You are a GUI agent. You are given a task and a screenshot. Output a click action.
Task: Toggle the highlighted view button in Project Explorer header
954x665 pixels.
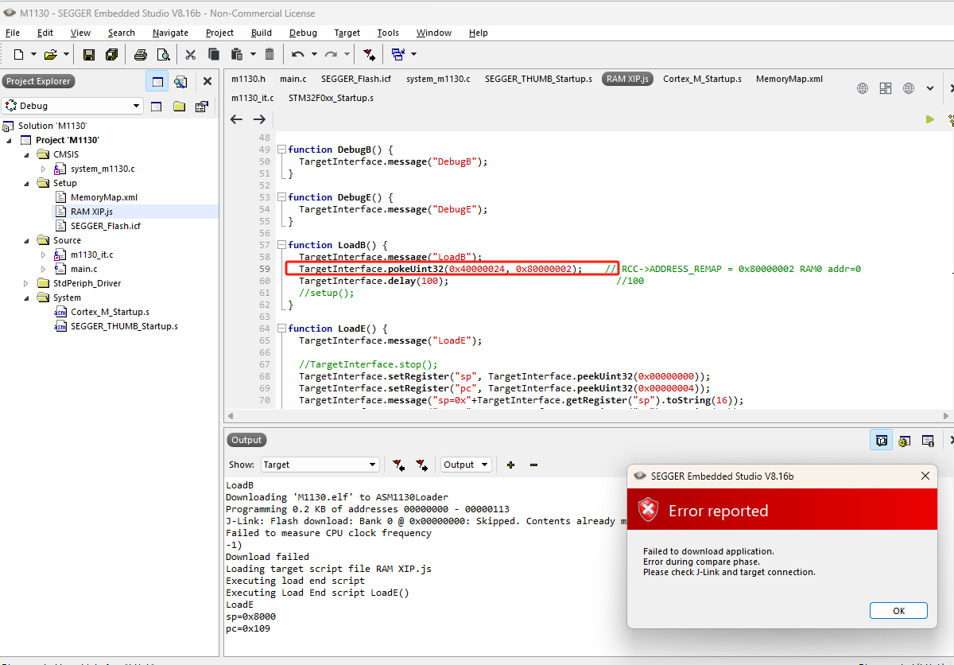tap(157, 81)
